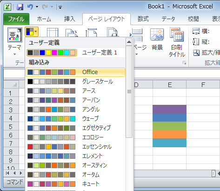The width and height of the screenshot is (220, 191).
Task: Open the undo history dropdown arrow
Action: pyautogui.click(x=37, y=7)
